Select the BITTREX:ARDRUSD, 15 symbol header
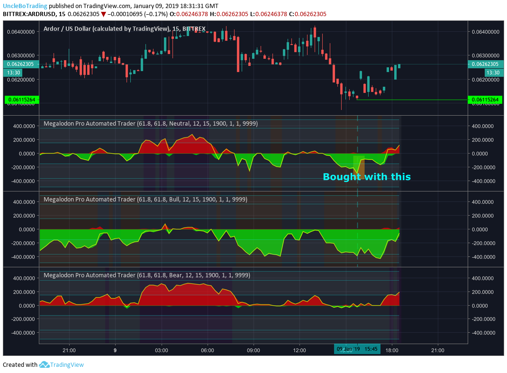 click(x=34, y=14)
